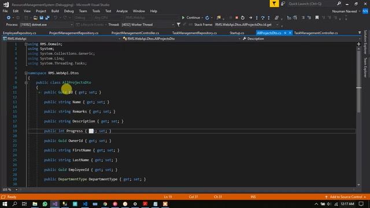
Task: Switch to TaskManagementController.cs tab
Action: (x=316, y=33)
